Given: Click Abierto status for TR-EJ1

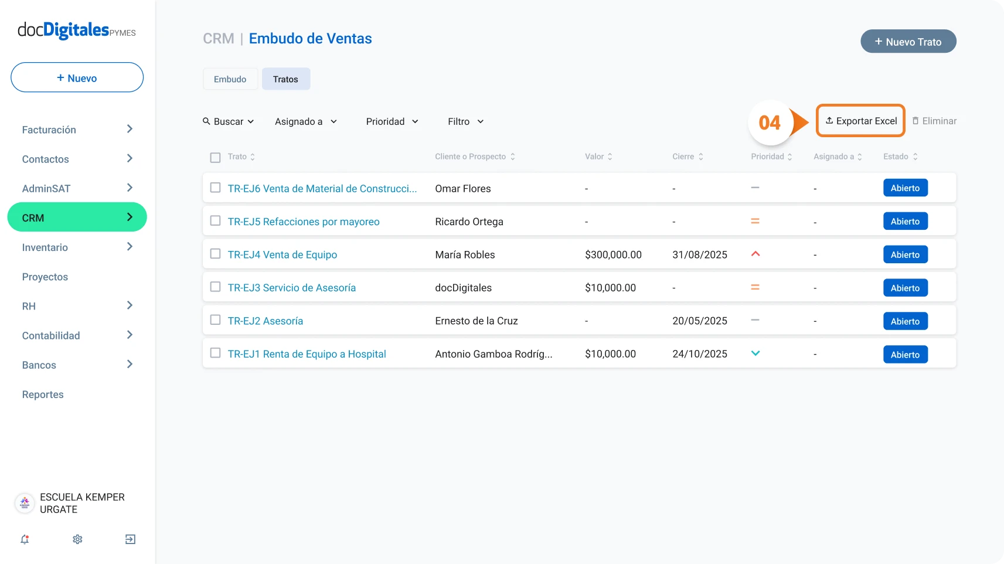Looking at the screenshot, I should pos(905,354).
